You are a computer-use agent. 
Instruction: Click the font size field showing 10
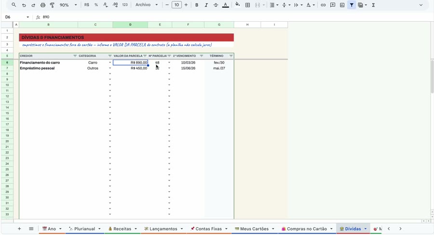(x=176, y=5)
